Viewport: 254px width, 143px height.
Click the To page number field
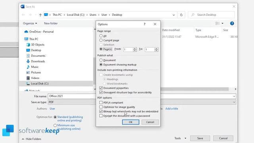click(x=150, y=49)
